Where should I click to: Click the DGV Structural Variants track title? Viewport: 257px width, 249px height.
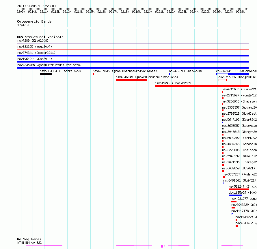(x=40, y=37)
